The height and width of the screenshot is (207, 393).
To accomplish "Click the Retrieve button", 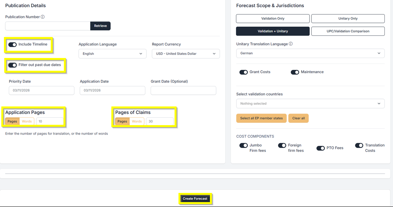I will pos(100,26).
